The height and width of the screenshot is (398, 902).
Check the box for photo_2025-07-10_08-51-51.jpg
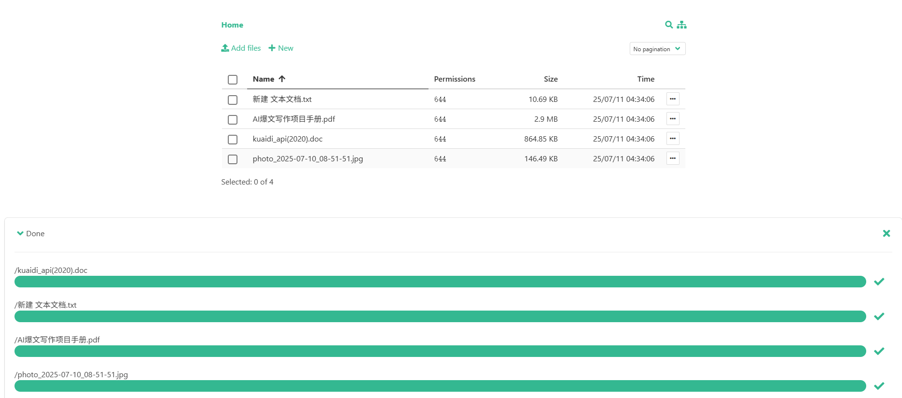tap(233, 159)
